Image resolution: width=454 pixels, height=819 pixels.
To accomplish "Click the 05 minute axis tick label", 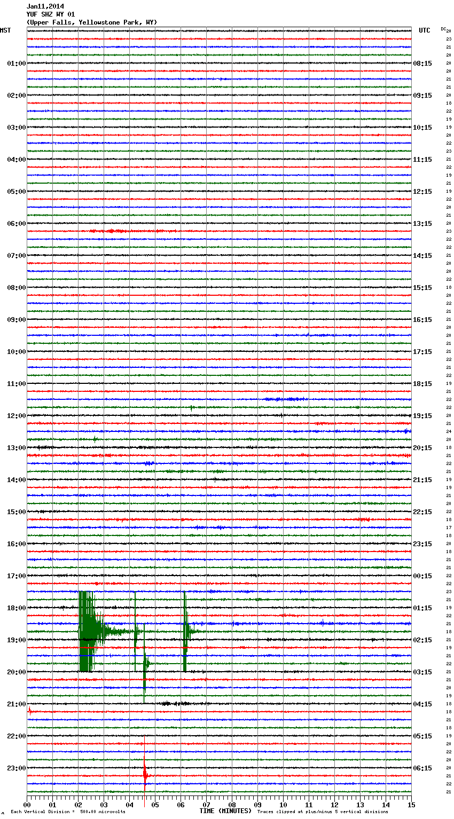I will pos(155,805).
